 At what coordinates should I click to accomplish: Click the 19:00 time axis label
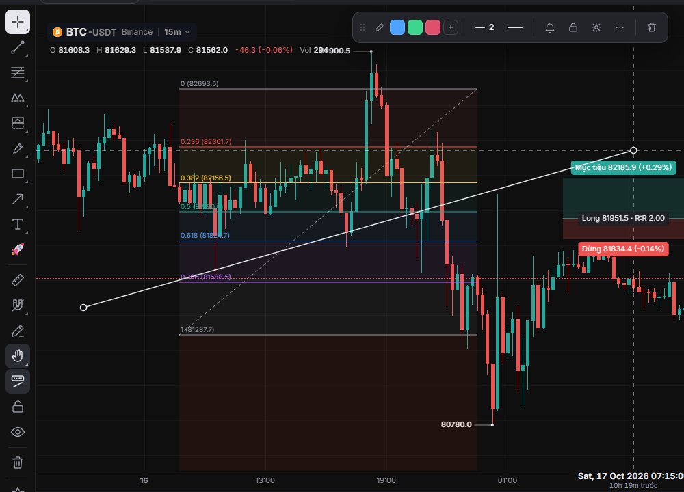(386, 480)
